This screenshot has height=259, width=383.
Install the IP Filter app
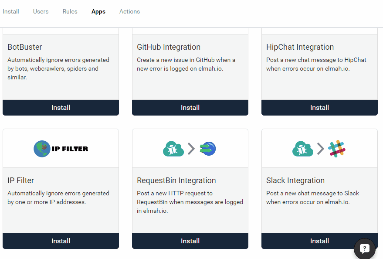click(61, 241)
